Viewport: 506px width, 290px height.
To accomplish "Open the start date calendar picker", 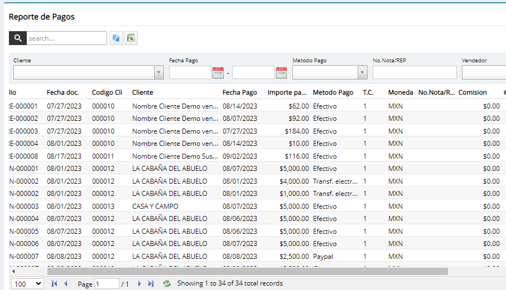I will point(218,72).
